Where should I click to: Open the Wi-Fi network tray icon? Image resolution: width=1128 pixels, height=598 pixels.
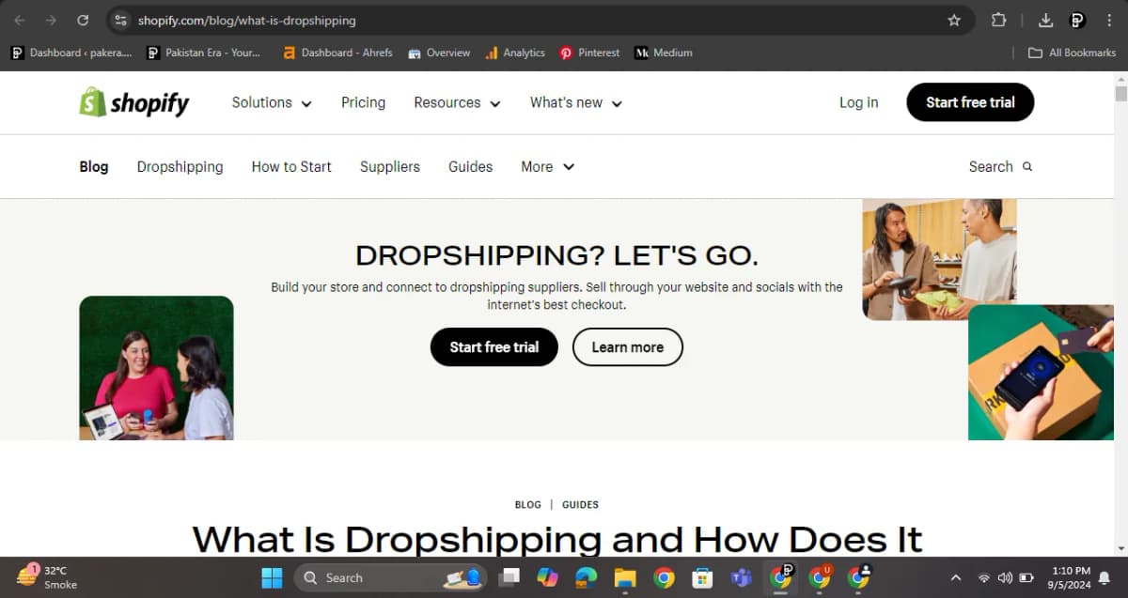point(984,577)
